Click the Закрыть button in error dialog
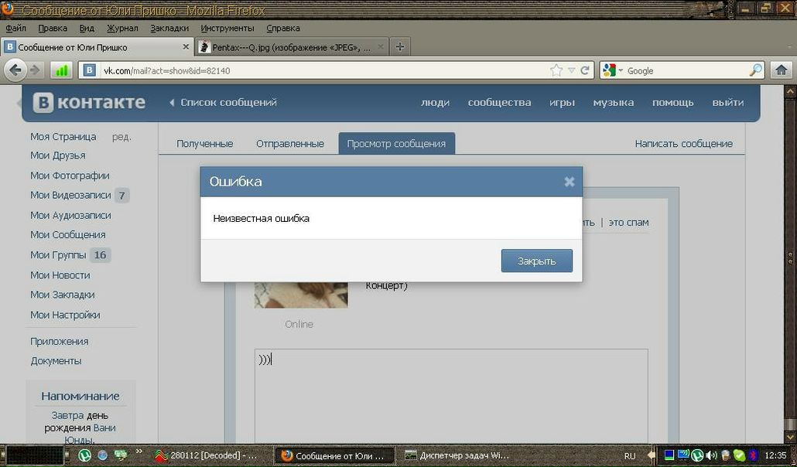This screenshot has height=467, width=797. coord(536,261)
